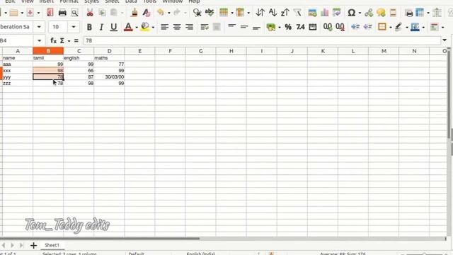Insert a hyperlink using the link icon
This screenshot has height=255, width=453.
coord(369,13)
